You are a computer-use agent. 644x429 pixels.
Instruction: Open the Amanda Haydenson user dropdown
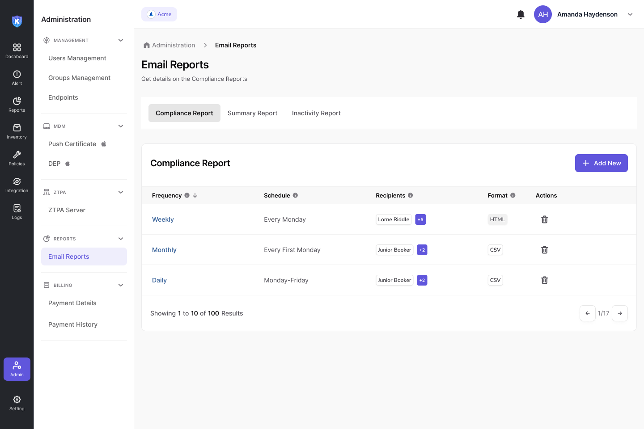(x=630, y=14)
